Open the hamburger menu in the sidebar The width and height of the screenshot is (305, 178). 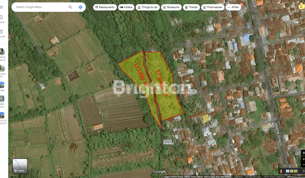tap(2, 7)
